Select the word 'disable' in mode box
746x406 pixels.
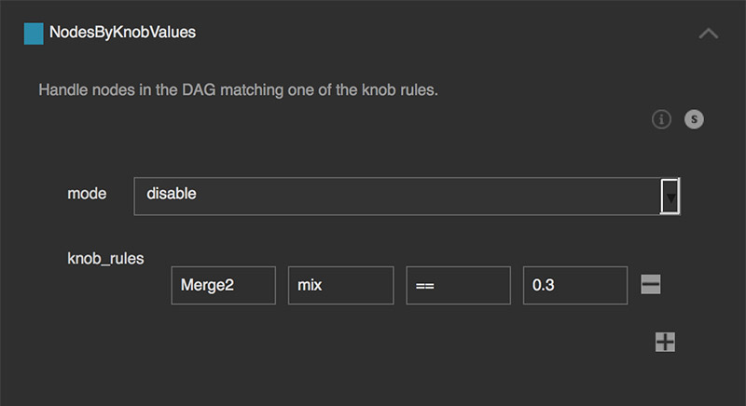point(172,195)
